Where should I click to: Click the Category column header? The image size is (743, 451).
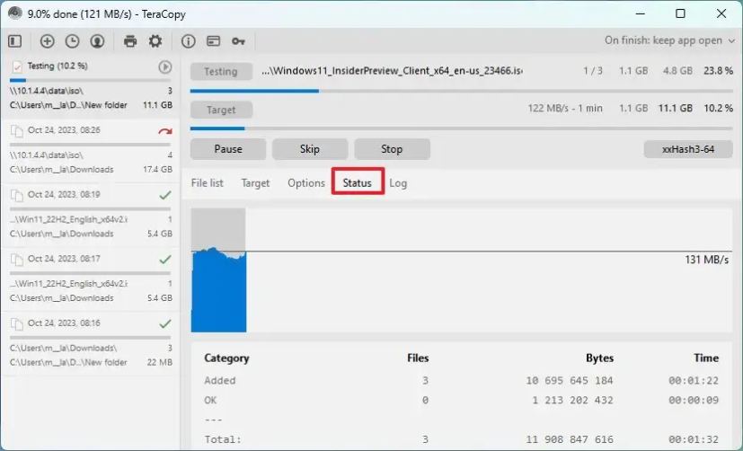[226, 358]
